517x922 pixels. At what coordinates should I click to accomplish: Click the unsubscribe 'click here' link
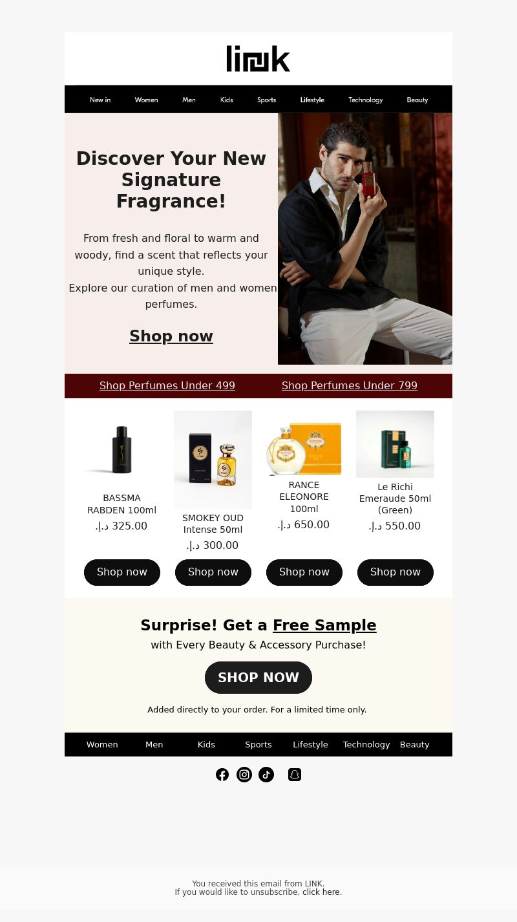coord(321,892)
